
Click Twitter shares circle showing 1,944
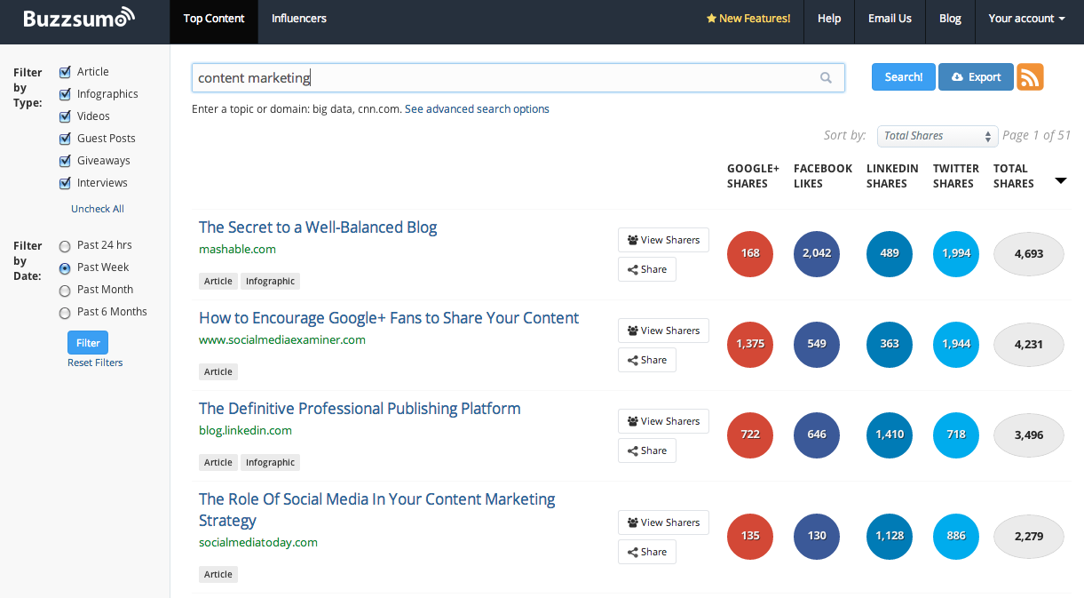[956, 344]
